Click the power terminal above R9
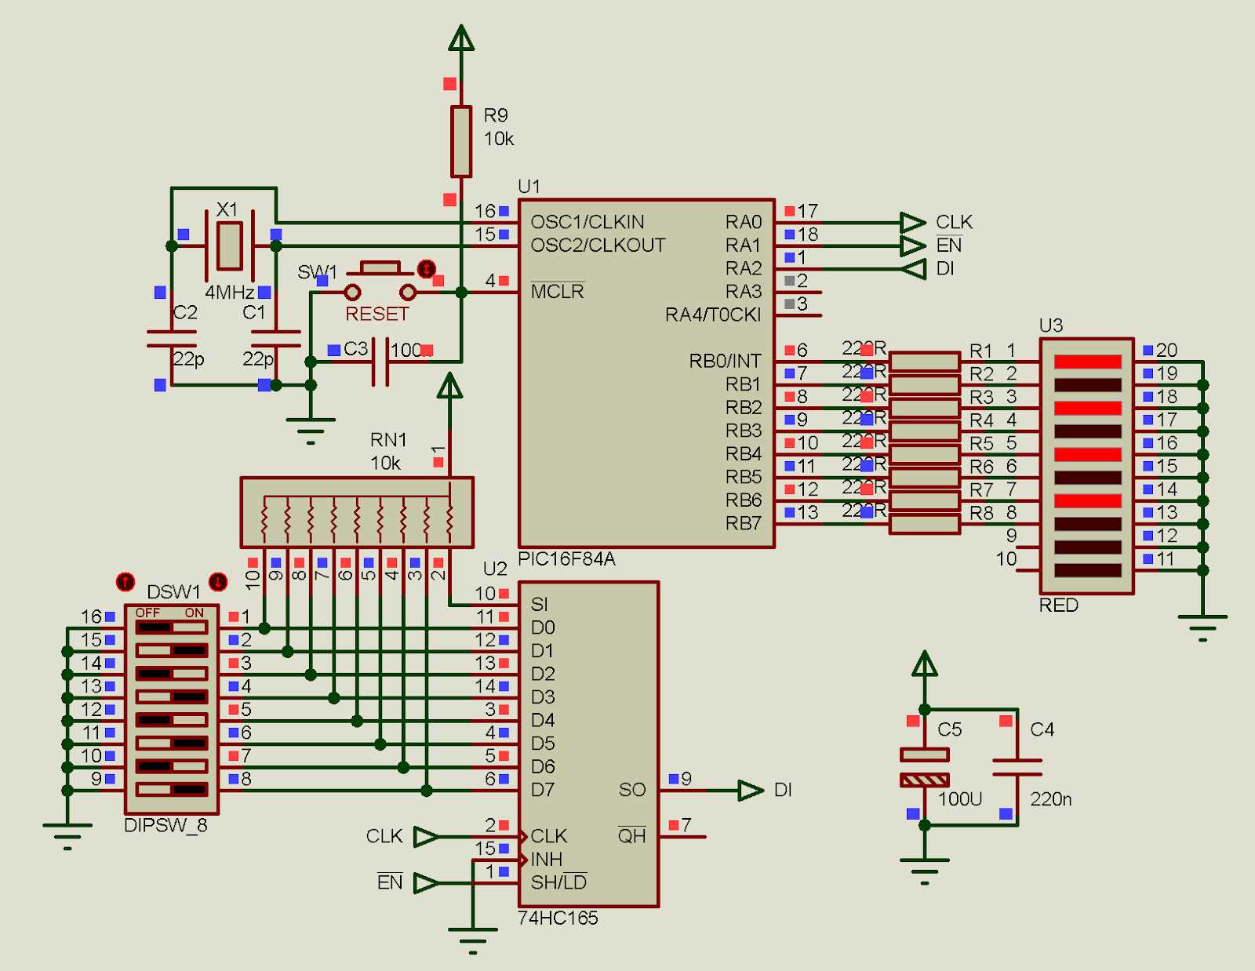 [461, 38]
